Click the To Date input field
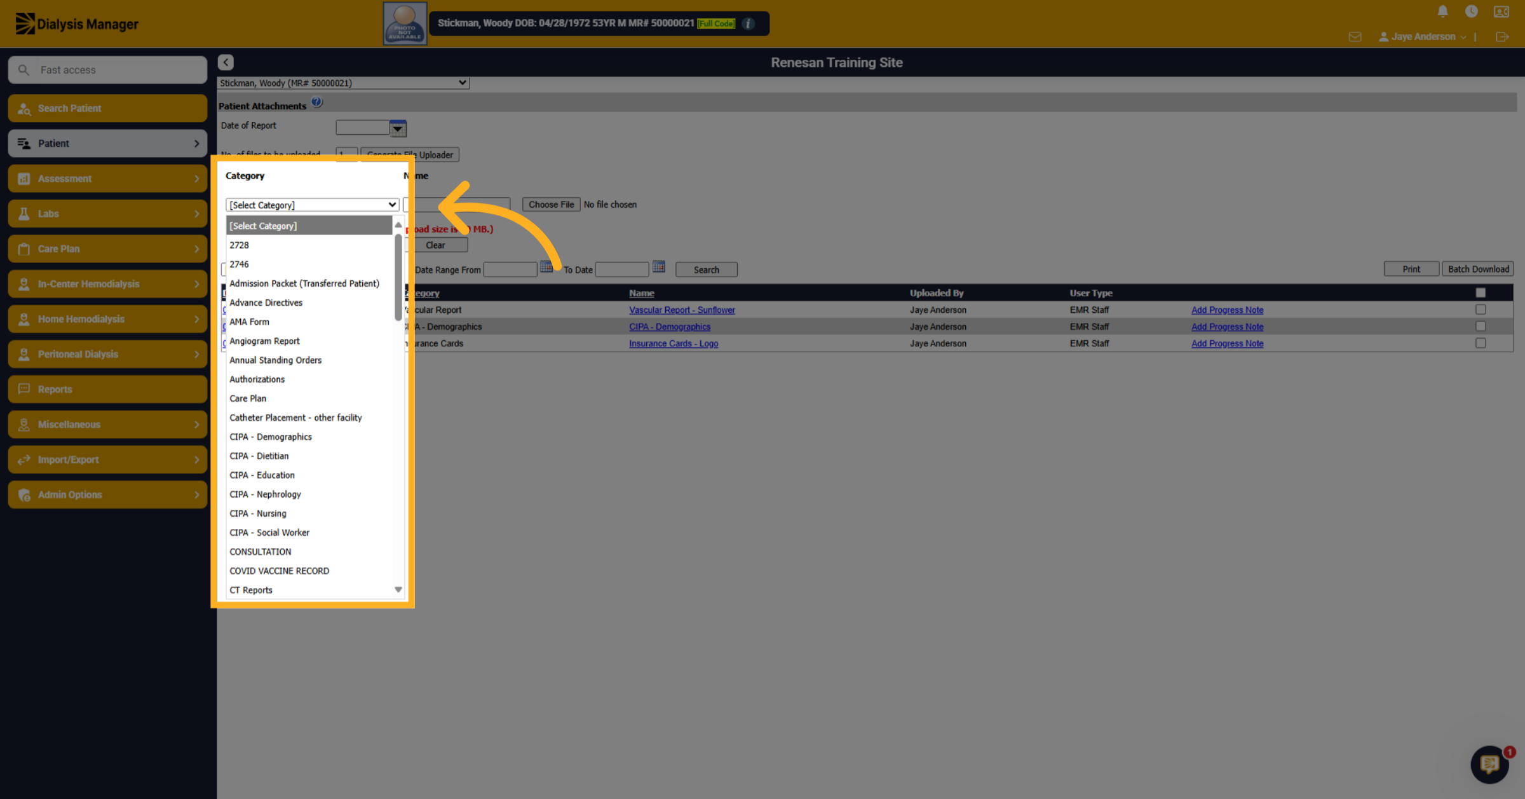 coord(621,270)
